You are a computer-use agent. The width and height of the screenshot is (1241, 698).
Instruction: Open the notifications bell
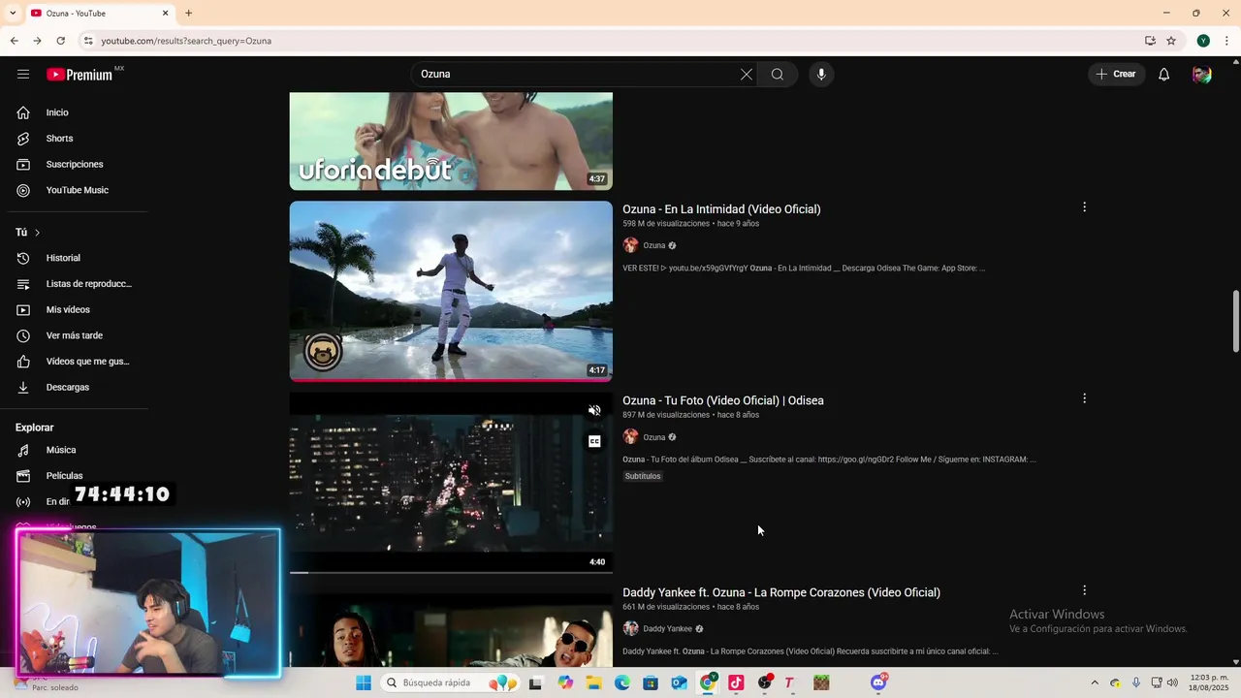(x=1164, y=75)
